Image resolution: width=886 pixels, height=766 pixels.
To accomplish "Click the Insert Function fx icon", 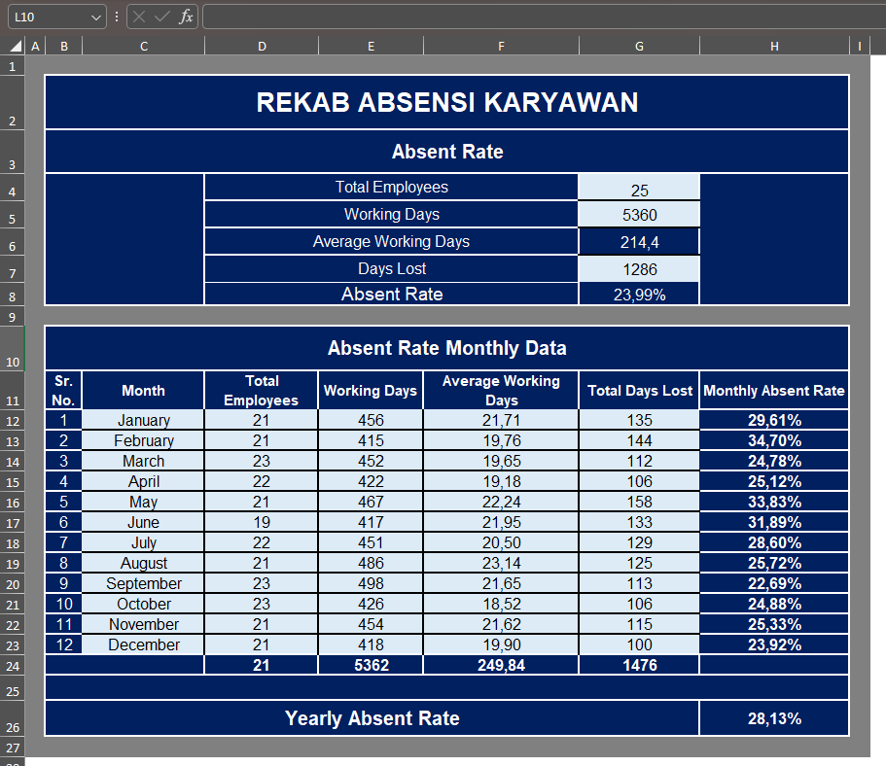I will (x=186, y=17).
